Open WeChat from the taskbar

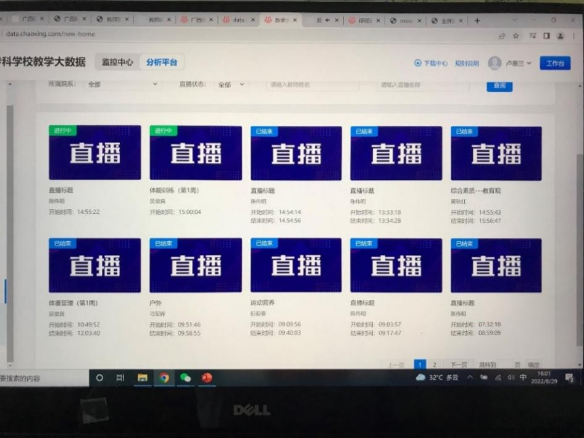tap(185, 378)
